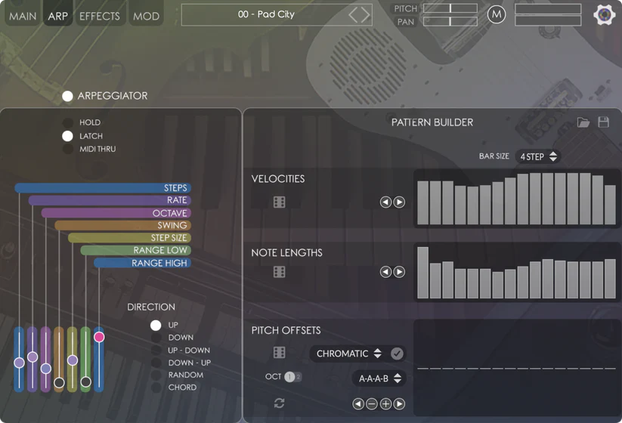Click the Pitch Offsets checkmark button

tap(397, 354)
